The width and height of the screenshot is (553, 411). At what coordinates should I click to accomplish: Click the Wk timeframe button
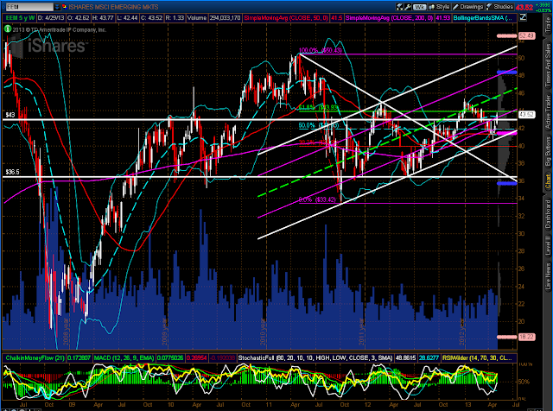click(419, 7)
